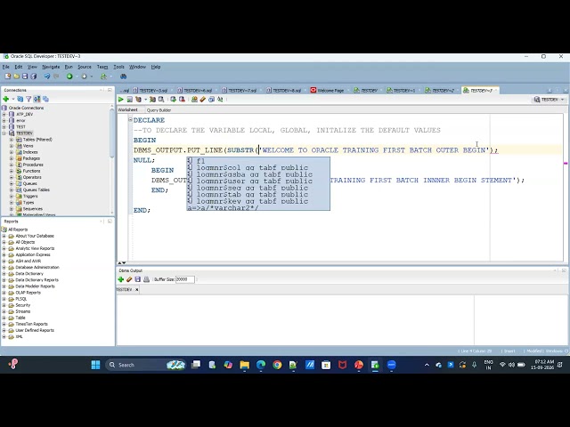The width and height of the screenshot is (570, 427).
Task: Click the New file icon in main toolbar
Action: pos(8,77)
